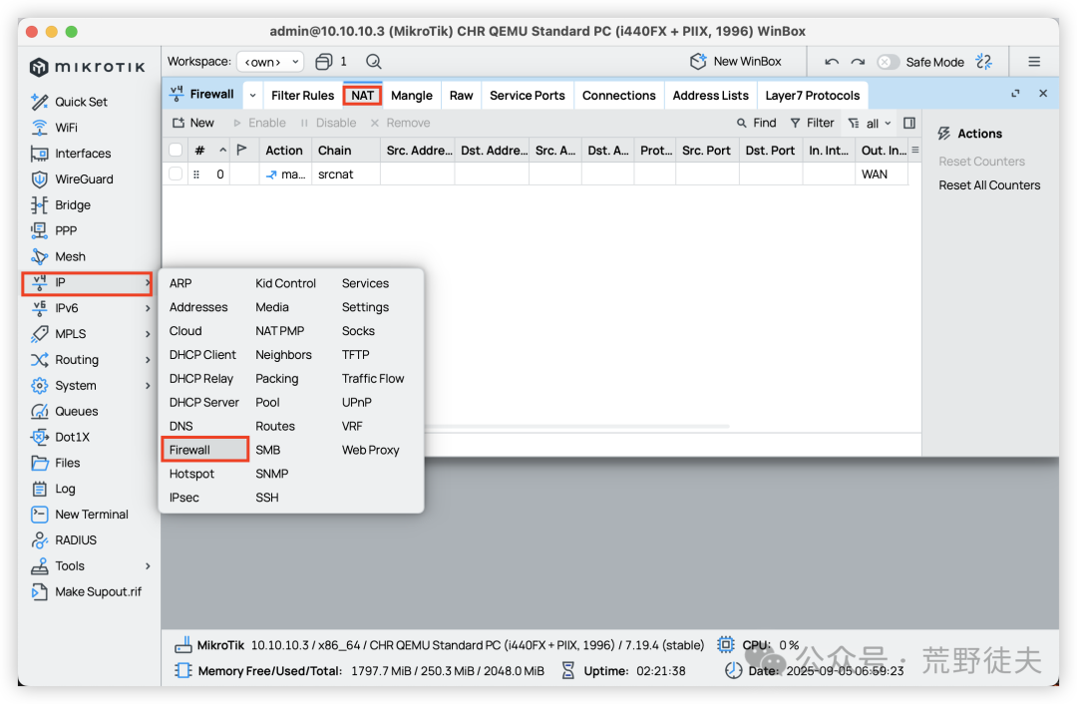Click the flag column header
This screenshot has height=704, width=1077.
pyautogui.click(x=241, y=150)
